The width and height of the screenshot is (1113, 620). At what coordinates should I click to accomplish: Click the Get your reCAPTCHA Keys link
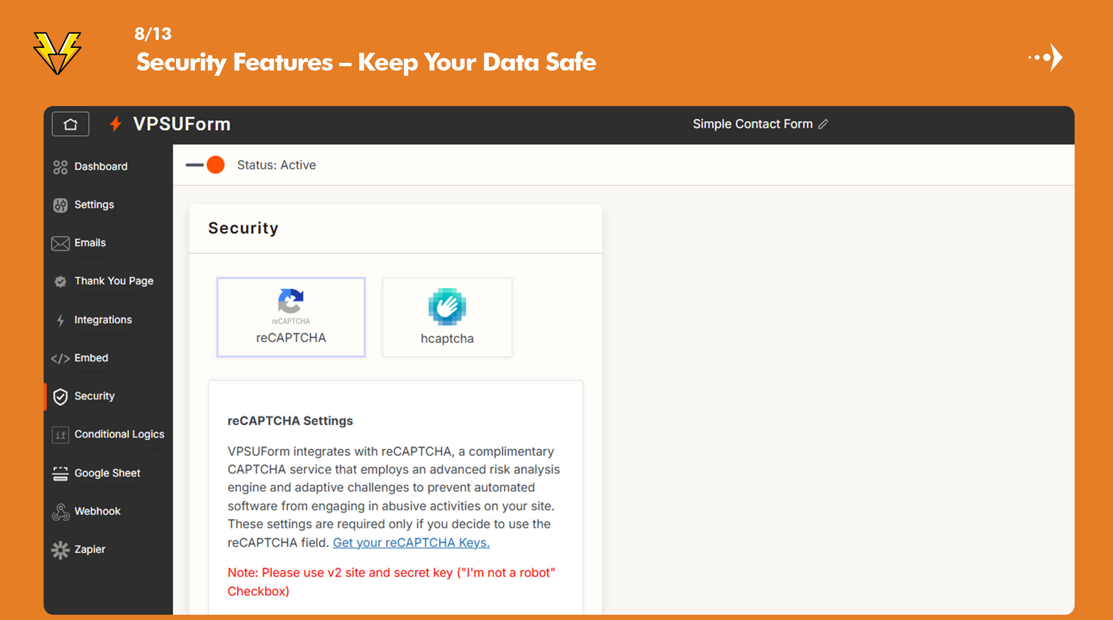tap(411, 543)
